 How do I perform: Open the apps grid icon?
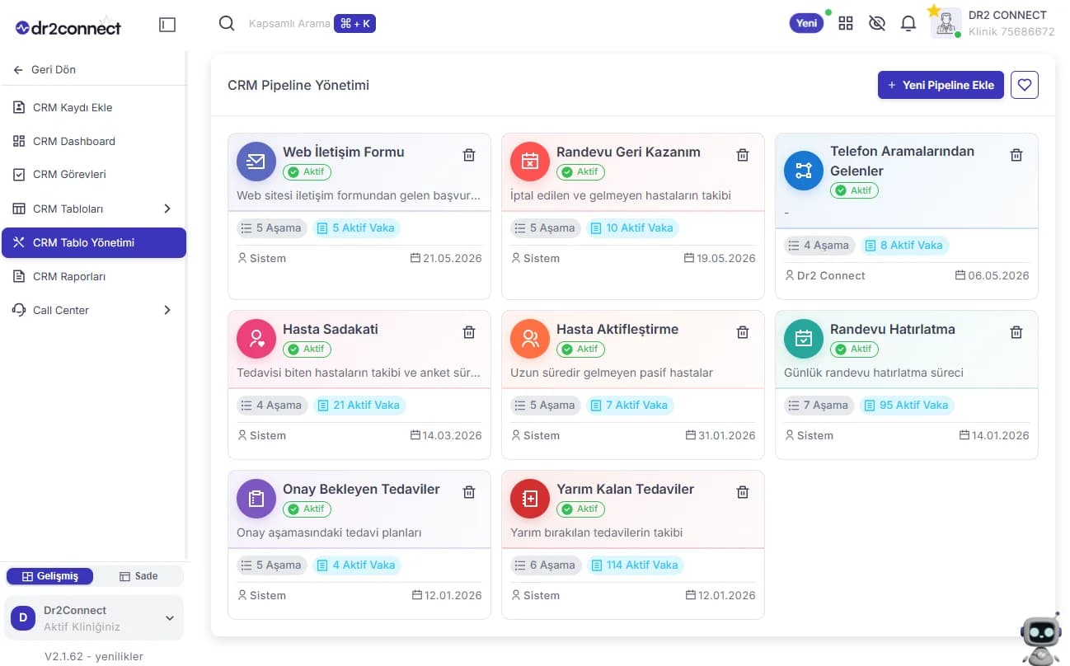coord(846,24)
